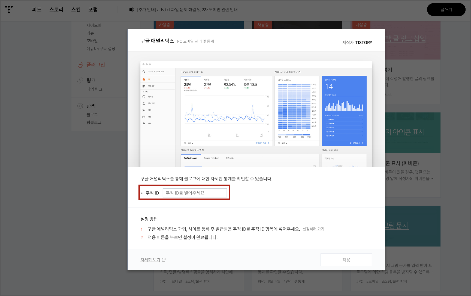Click the speaker announcement icon

tap(132, 10)
